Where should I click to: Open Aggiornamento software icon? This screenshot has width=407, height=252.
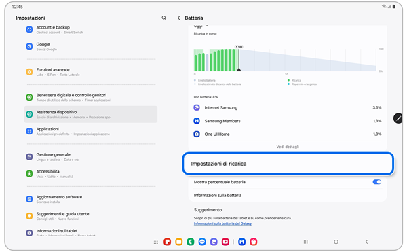click(29, 199)
